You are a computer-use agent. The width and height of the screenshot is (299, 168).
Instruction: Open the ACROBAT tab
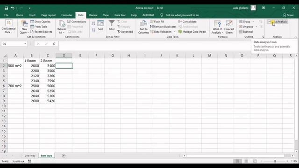click(x=148, y=15)
